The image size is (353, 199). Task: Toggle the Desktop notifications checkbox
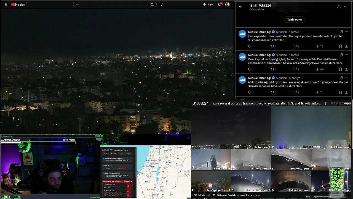point(104,173)
